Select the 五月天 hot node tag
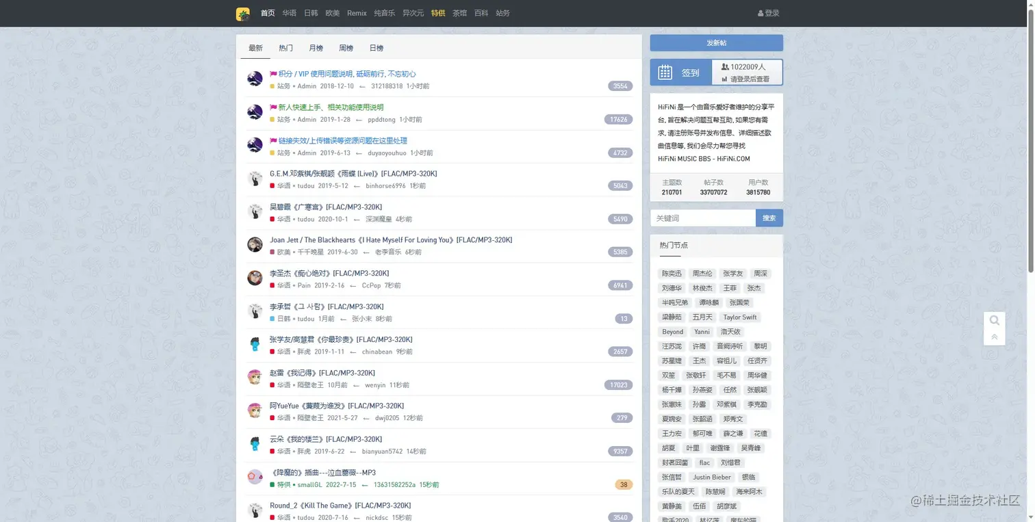 click(x=702, y=317)
